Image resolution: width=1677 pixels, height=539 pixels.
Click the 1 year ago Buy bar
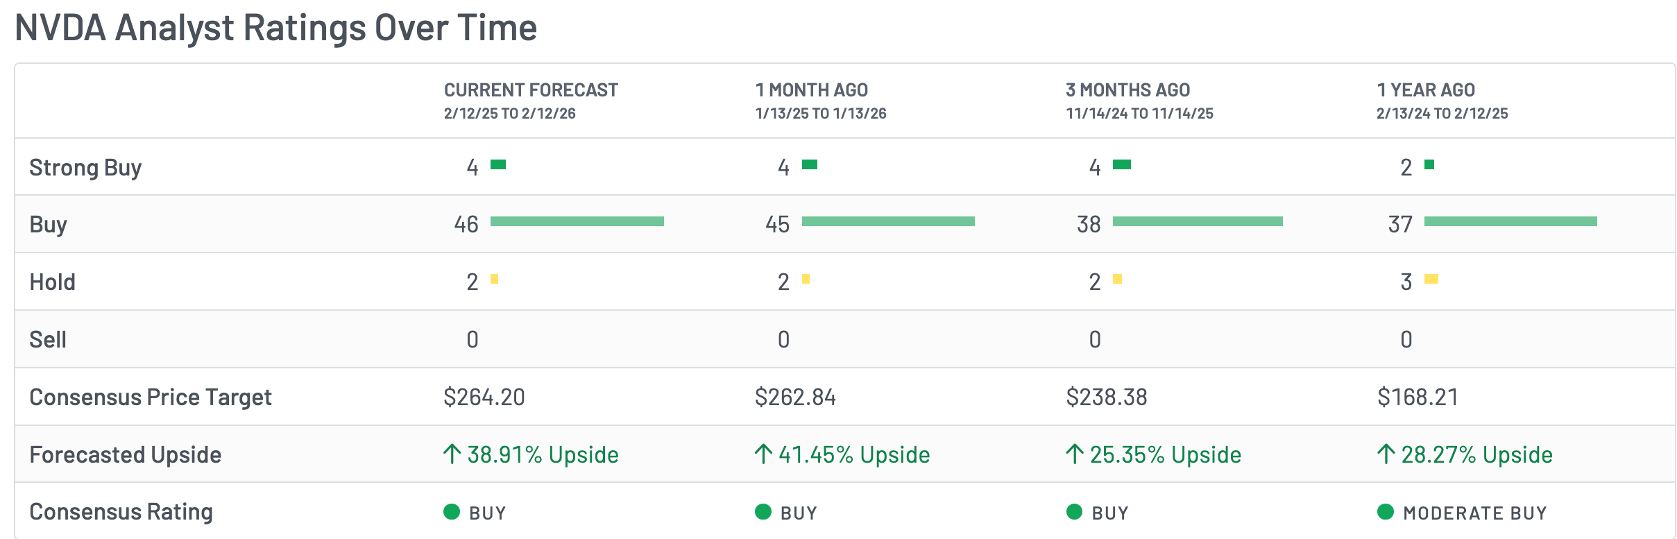click(x=1510, y=221)
